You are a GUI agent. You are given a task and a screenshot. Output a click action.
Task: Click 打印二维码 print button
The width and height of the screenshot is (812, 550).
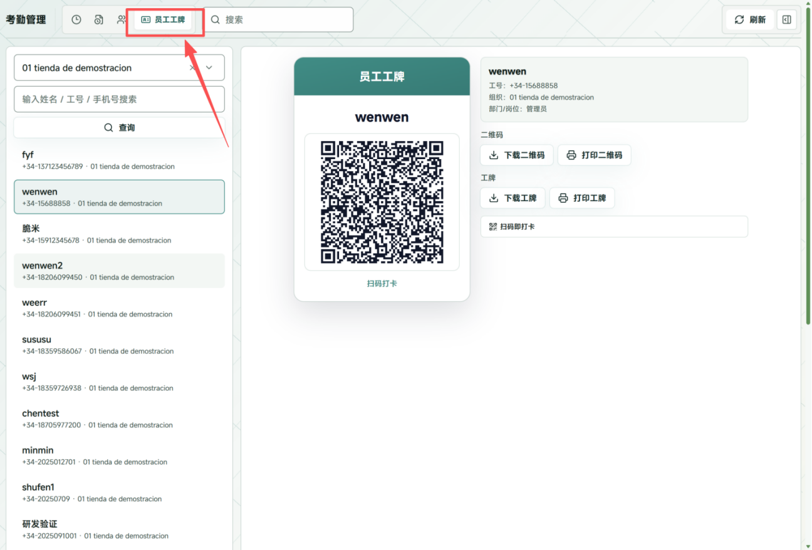point(594,155)
